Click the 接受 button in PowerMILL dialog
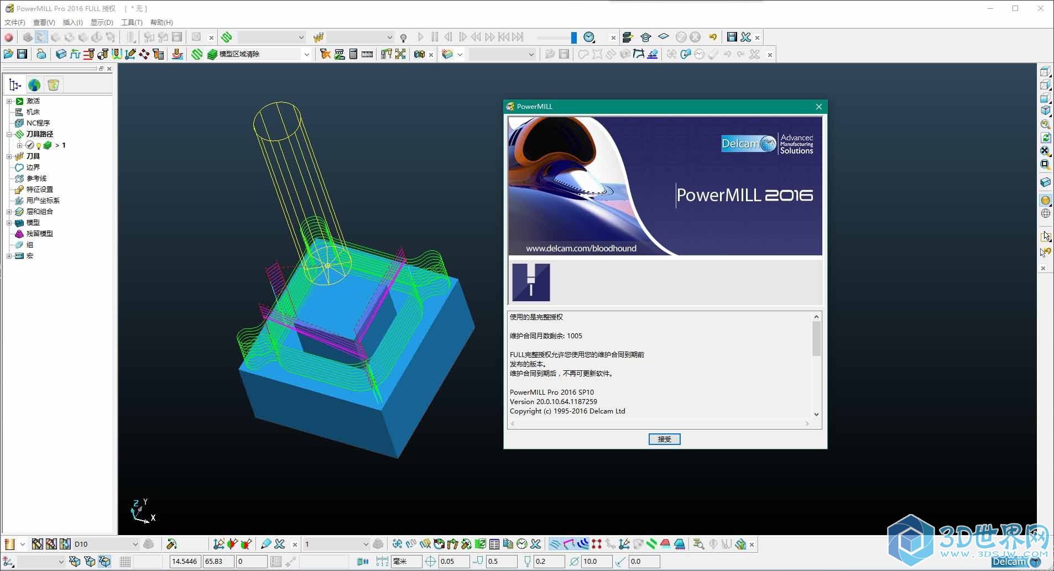 point(664,439)
